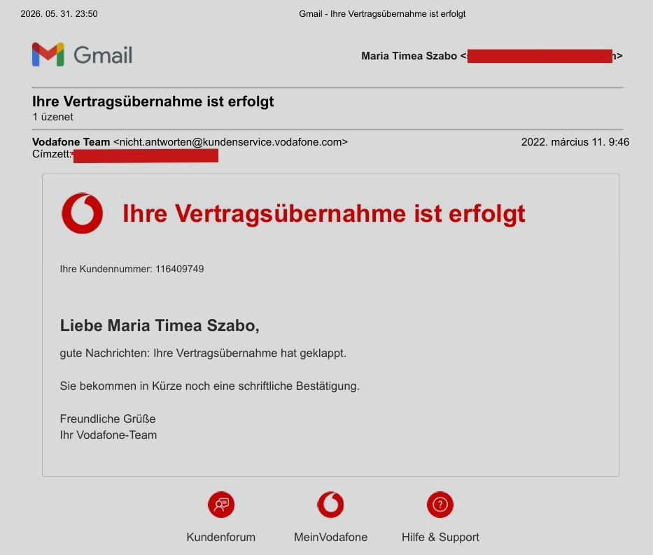Click the large Vodafone logo in email header
Viewport: 653px width, 555px height.
[82, 213]
